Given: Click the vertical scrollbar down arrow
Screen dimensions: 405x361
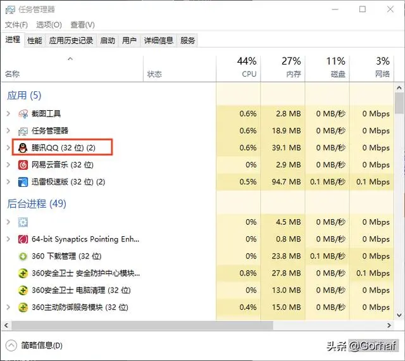Looking at the screenshot, I should [399, 315].
